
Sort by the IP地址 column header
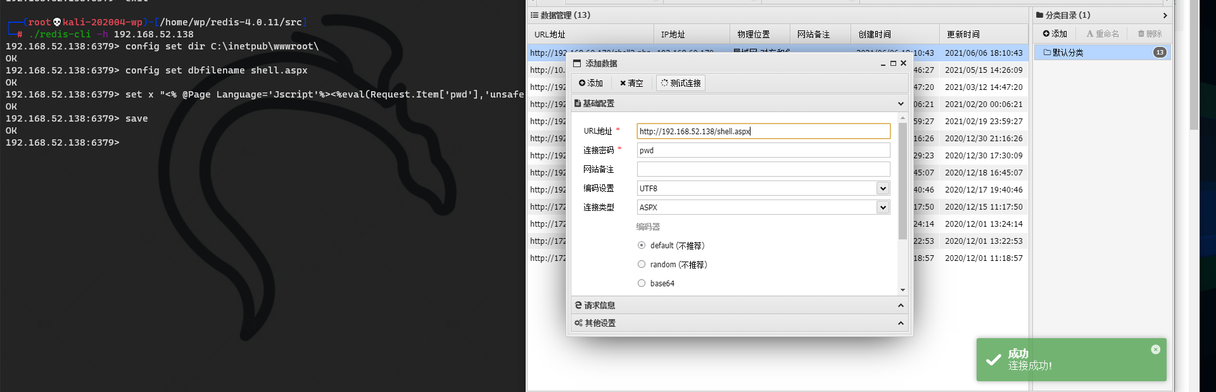coord(692,34)
